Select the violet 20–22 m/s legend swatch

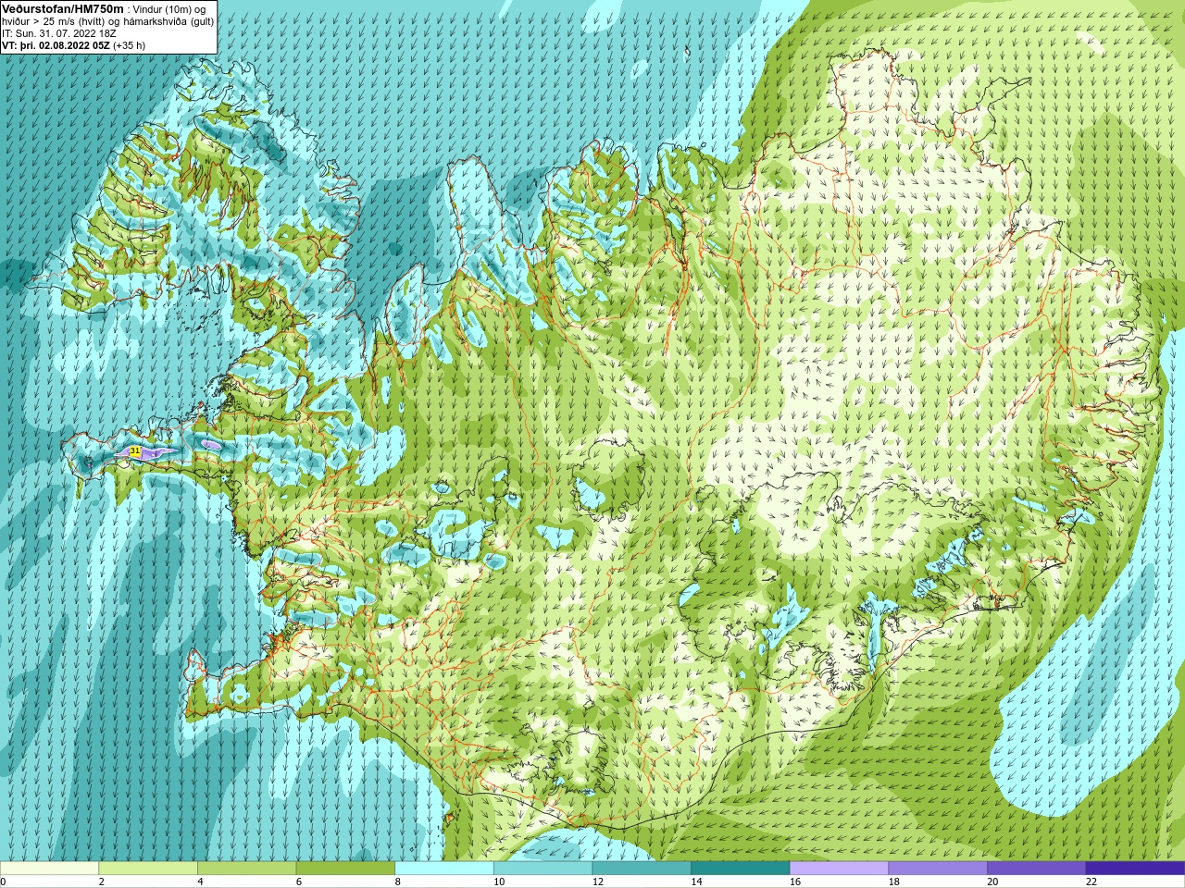point(1036,869)
